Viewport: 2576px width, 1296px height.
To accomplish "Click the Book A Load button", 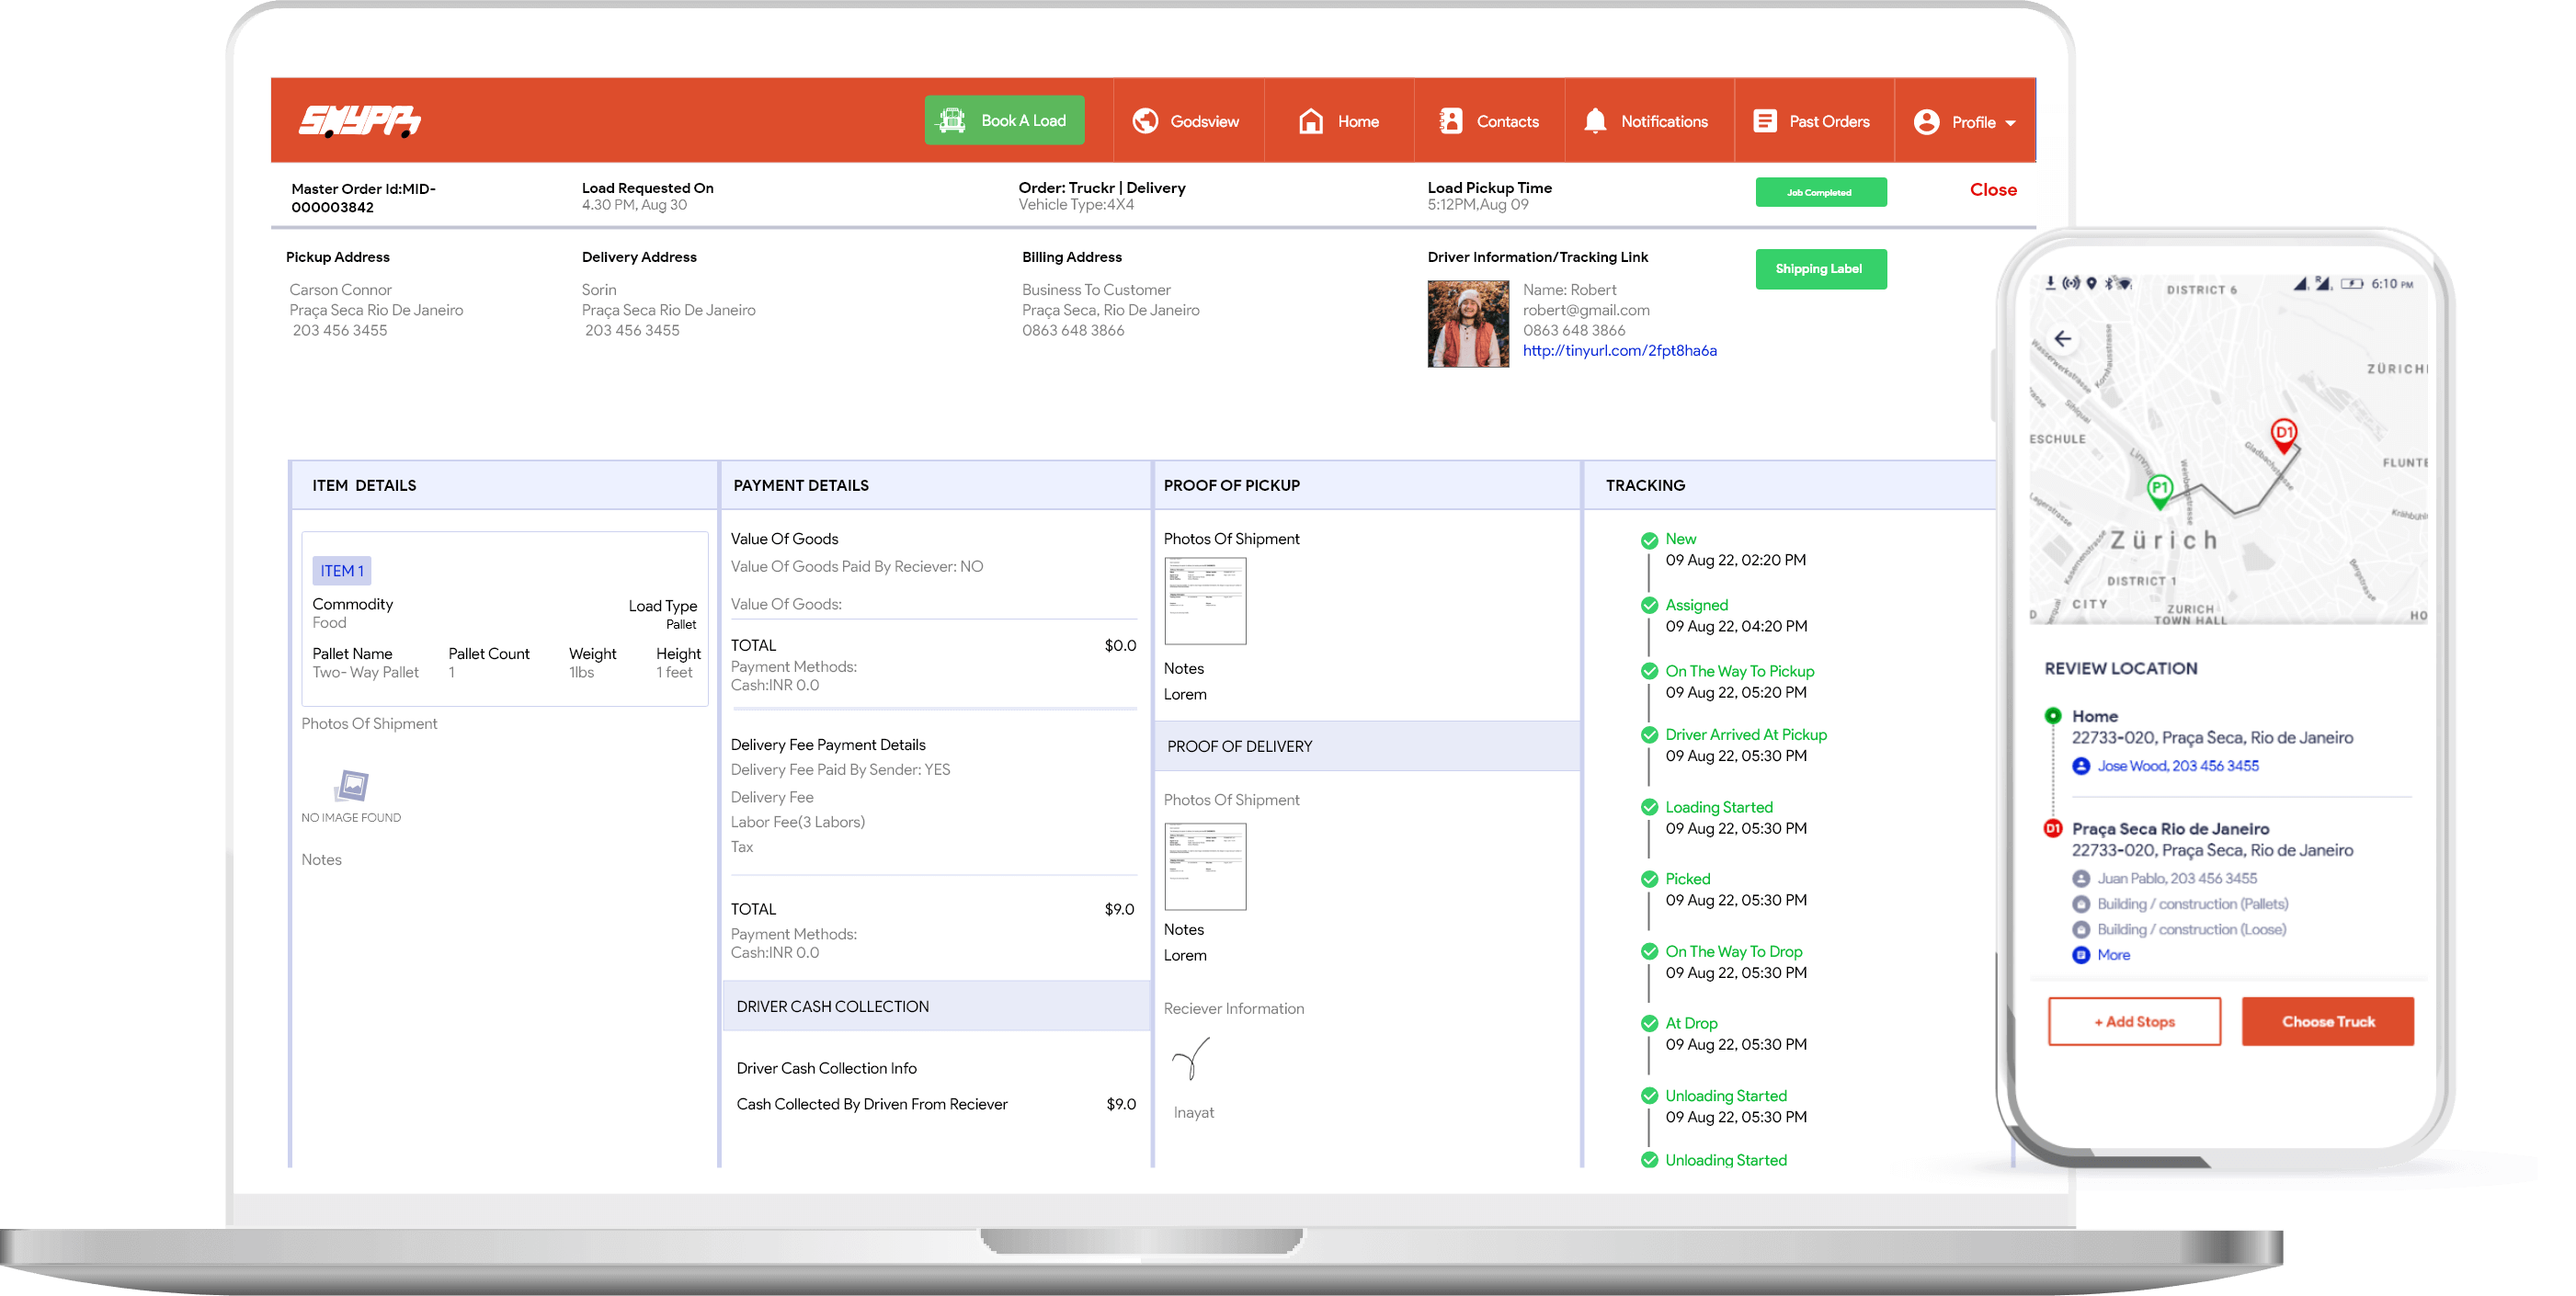I will coord(1004,121).
